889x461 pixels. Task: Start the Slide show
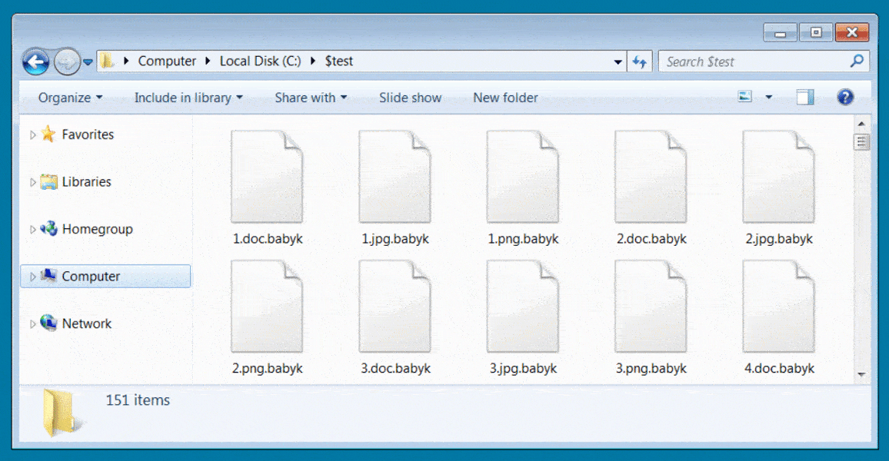point(410,98)
